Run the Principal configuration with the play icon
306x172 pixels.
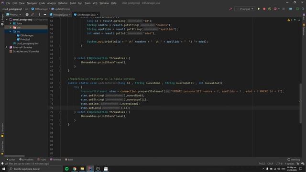pos(259,9)
